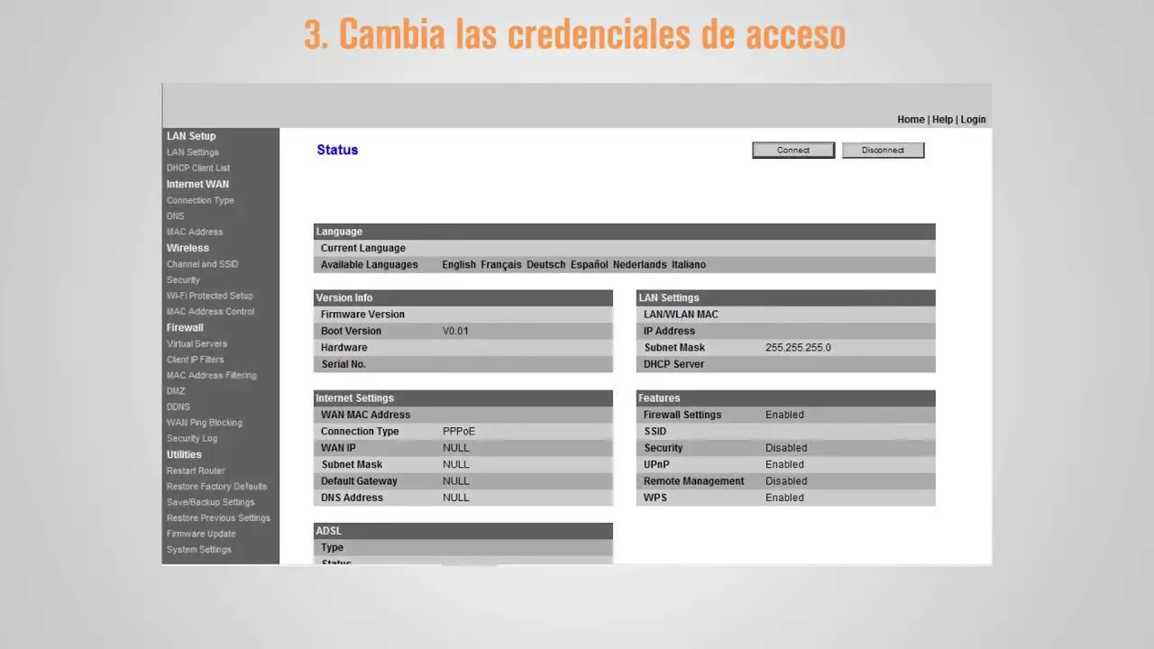The width and height of the screenshot is (1154, 649).
Task: Open the DMZ settings page
Action: coord(176,390)
